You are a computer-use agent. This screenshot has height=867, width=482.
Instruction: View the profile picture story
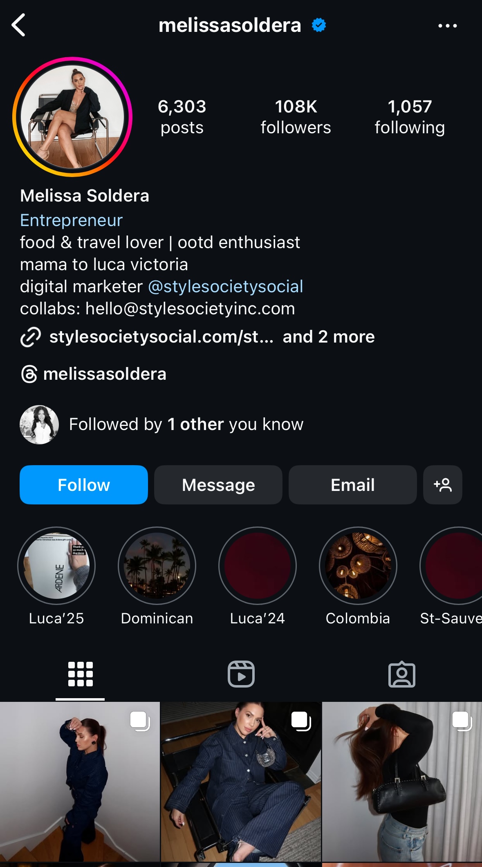pos(72,117)
